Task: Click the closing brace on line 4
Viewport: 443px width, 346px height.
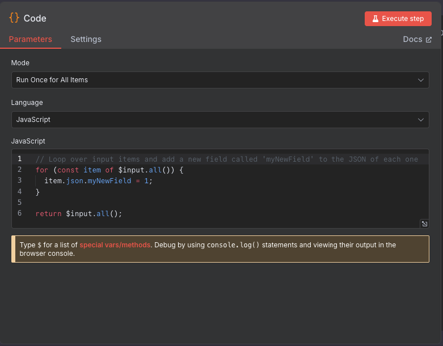Action: click(38, 192)
